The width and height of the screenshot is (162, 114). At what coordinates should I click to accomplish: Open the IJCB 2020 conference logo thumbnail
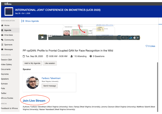point(9,11)
